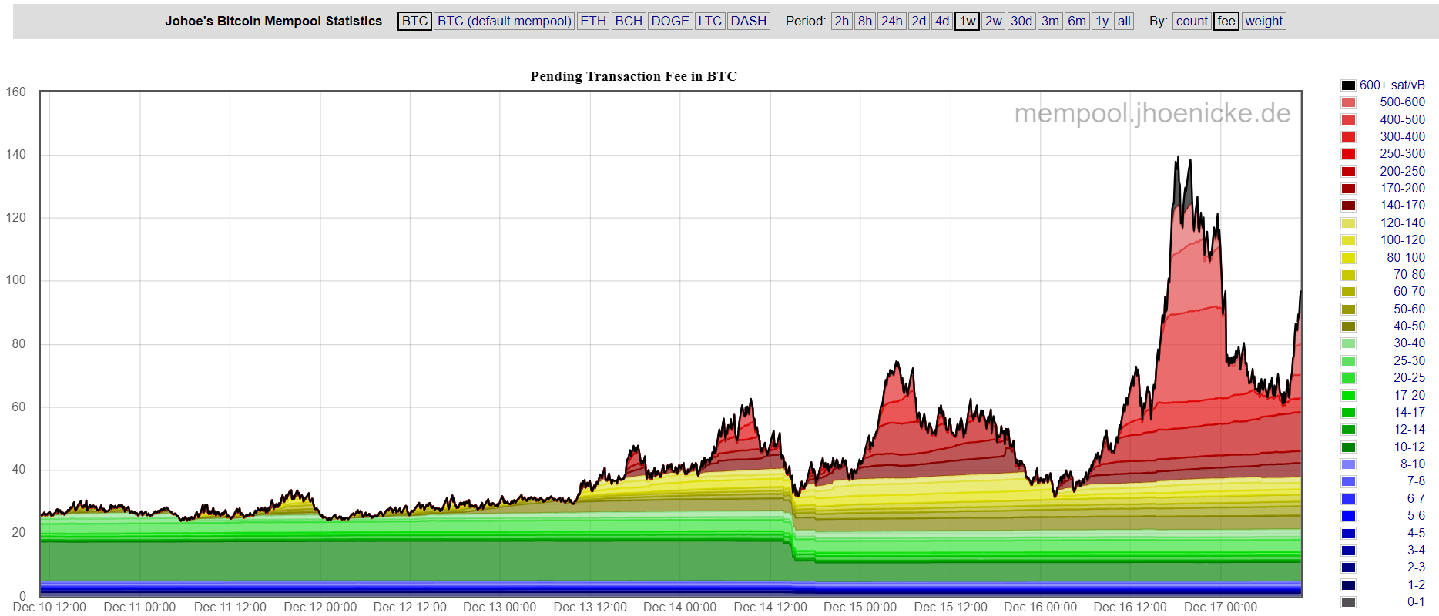The width and height of the screenshot is (1439, 616).
Task: Click the 1-2 legend label
Action: (1416, 584)
